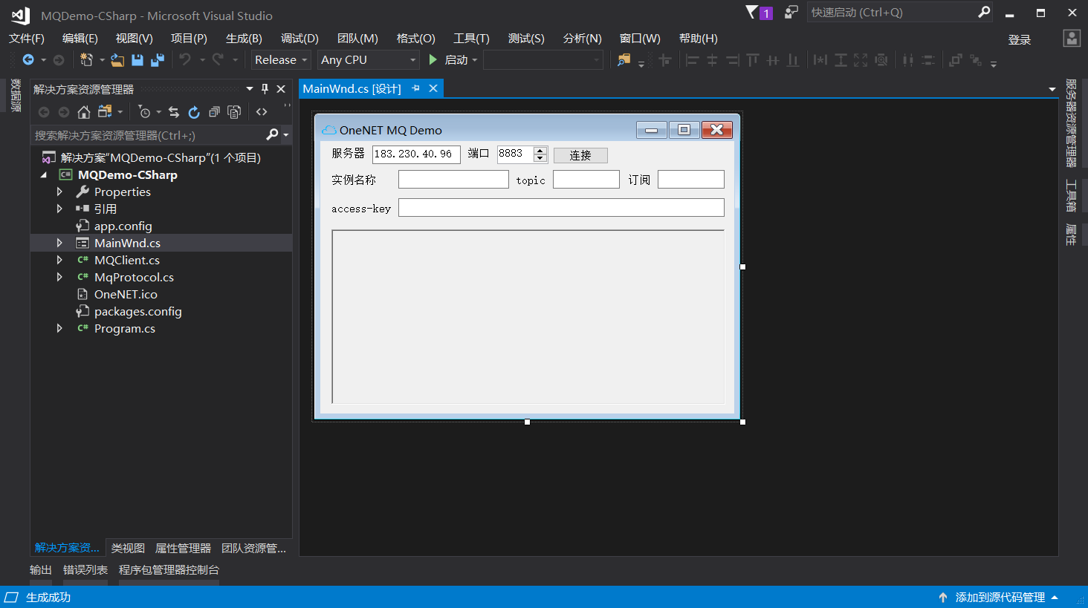Open the 文件(F) menu

(27, 39)
